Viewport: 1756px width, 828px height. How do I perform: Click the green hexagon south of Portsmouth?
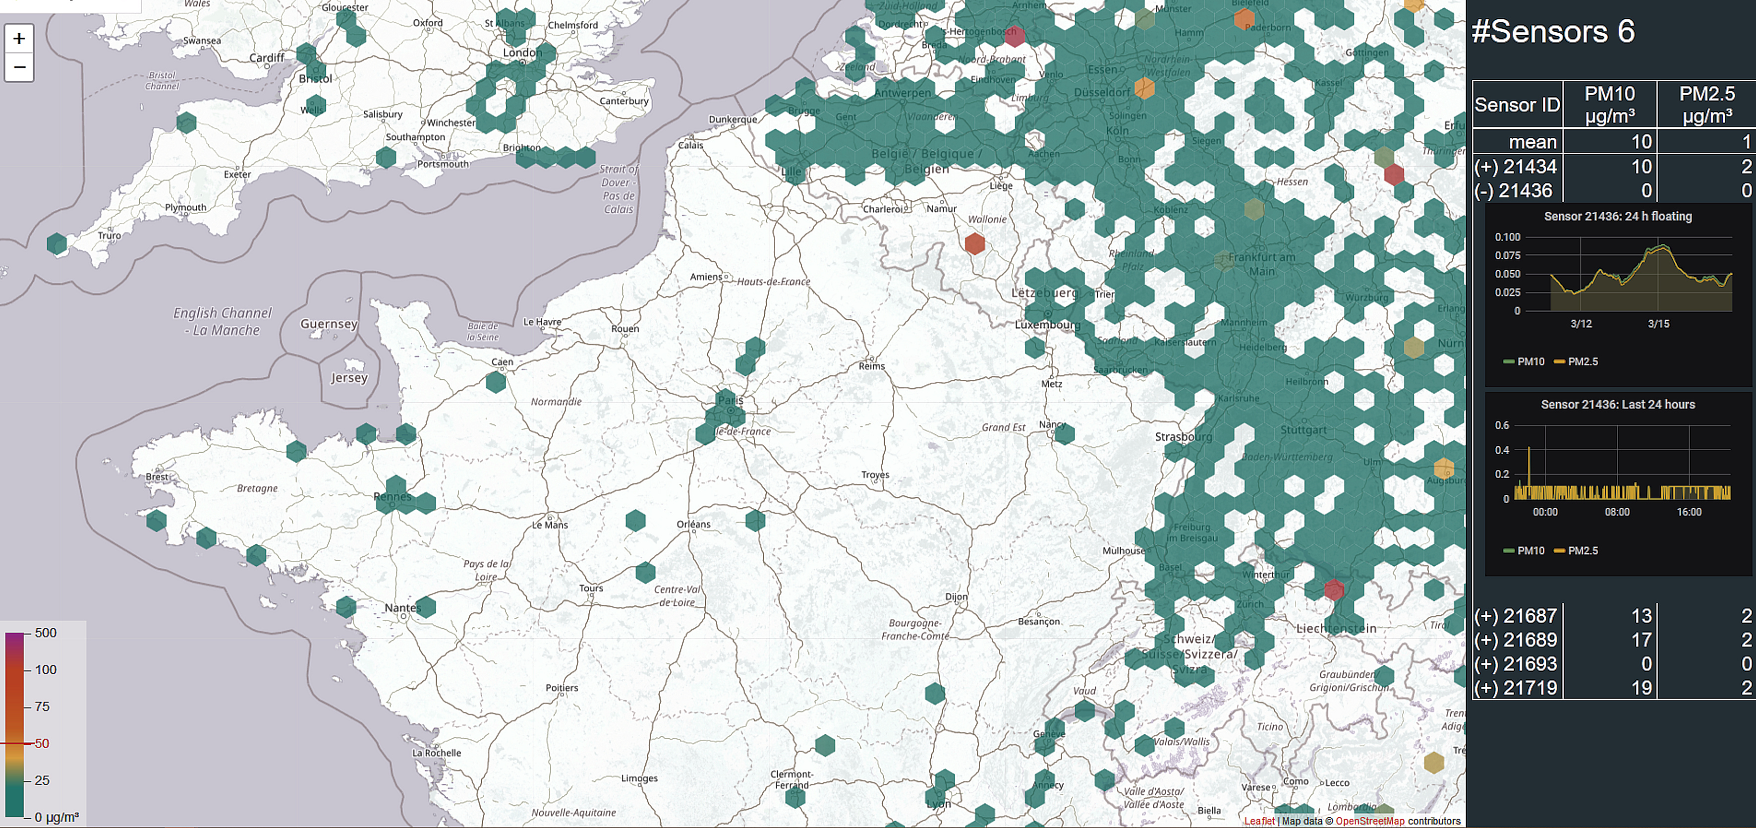386,158
